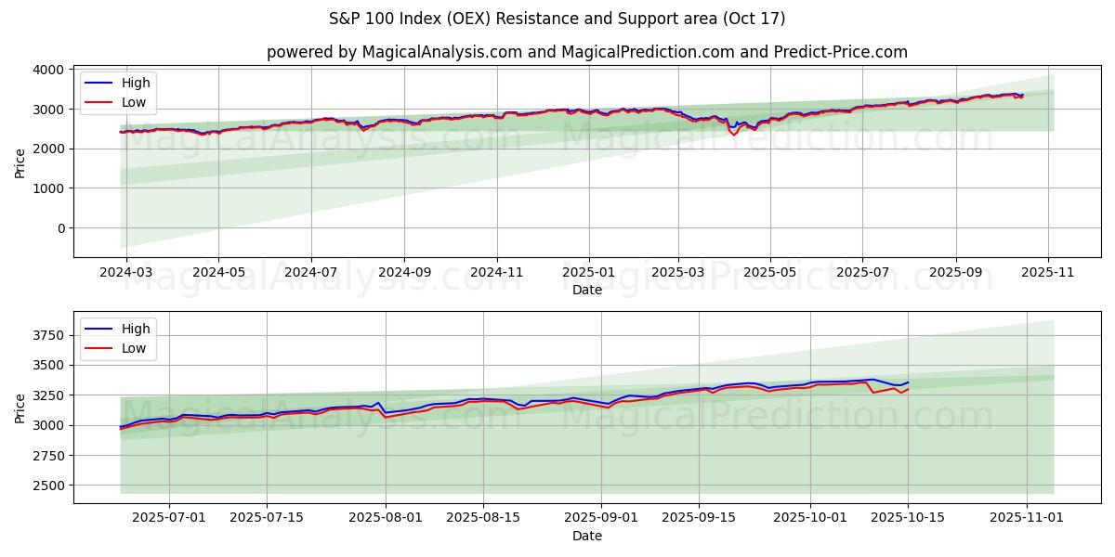Click the 'High' legend label in the top chart

pyautogui.click(x=136, y=83)
